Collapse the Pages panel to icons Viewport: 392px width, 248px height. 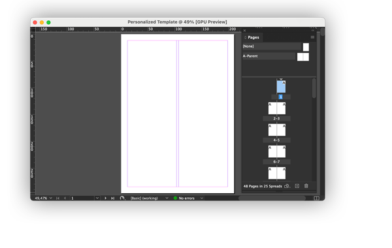[313, 31]
